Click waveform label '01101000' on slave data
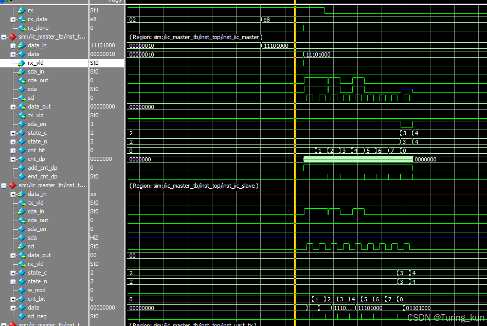The image size is (487, 326). tap(418, 308)
